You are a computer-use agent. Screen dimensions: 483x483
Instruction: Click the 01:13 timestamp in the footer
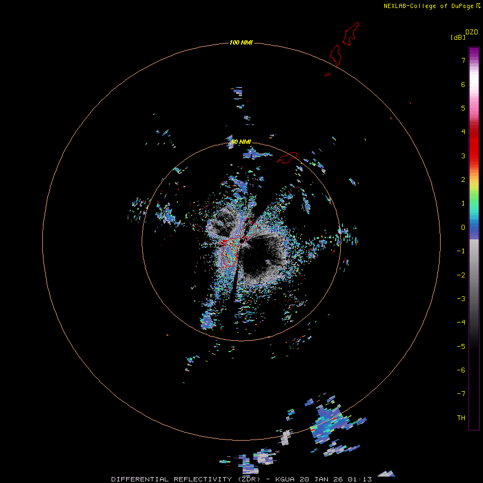click(360, 479)
